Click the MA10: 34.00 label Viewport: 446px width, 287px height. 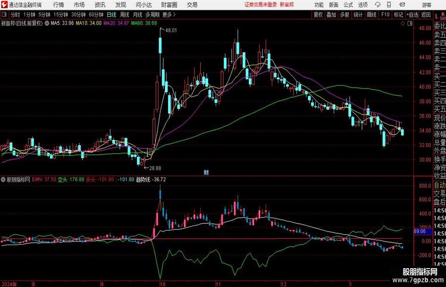pos(88,23)
